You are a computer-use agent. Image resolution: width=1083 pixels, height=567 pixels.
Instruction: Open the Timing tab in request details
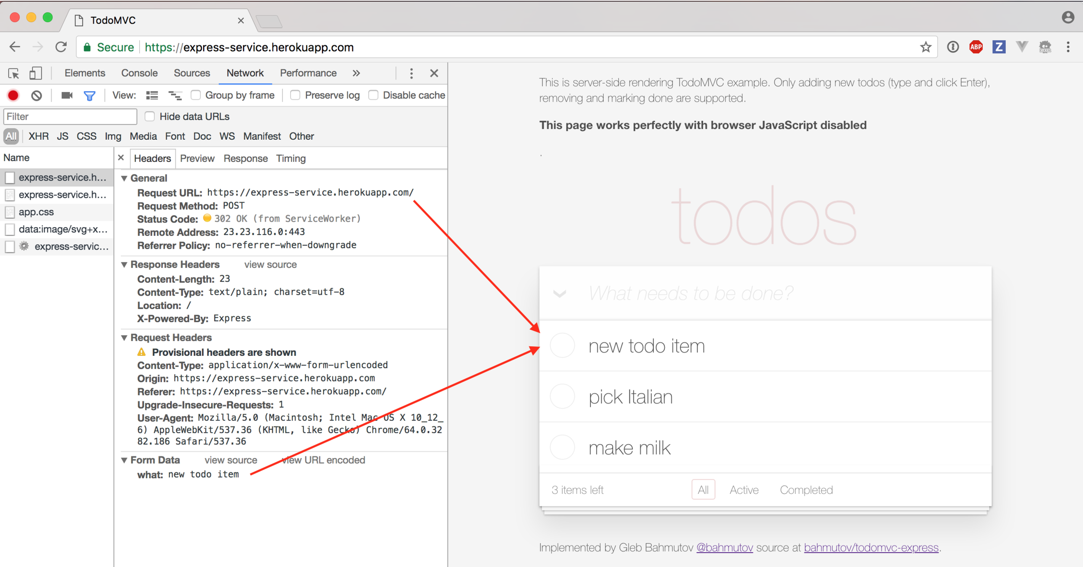point(291,158)
